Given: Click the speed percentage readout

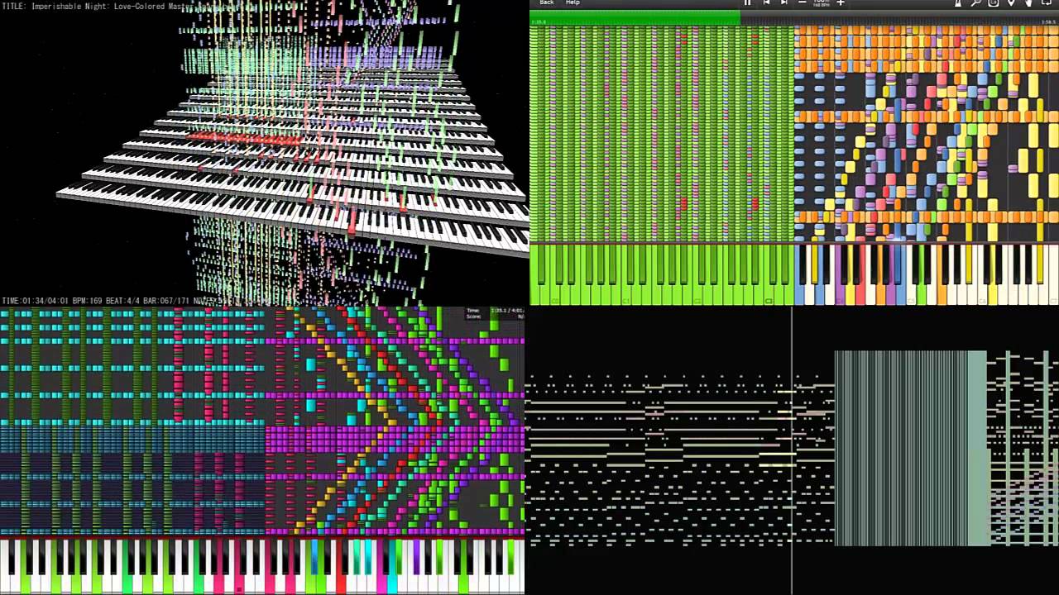Looking at the screenshot, I should coord(821,2).
